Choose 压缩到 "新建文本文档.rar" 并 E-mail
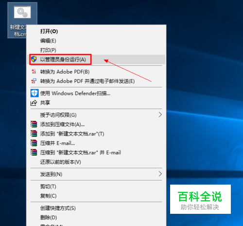The height and width of the screenshot is (226, 243). 96,152
